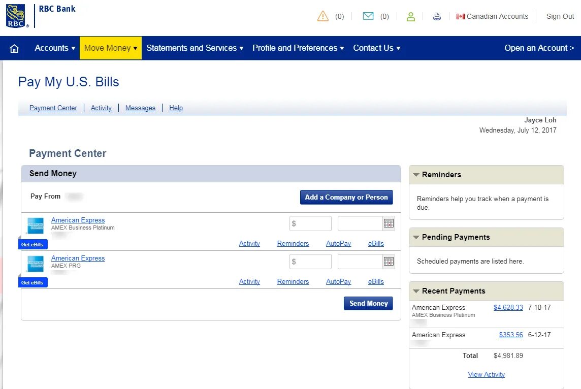The width and height of the screenshot is (581, 389).
Task: Click the user profile icon
Action: 410,17
